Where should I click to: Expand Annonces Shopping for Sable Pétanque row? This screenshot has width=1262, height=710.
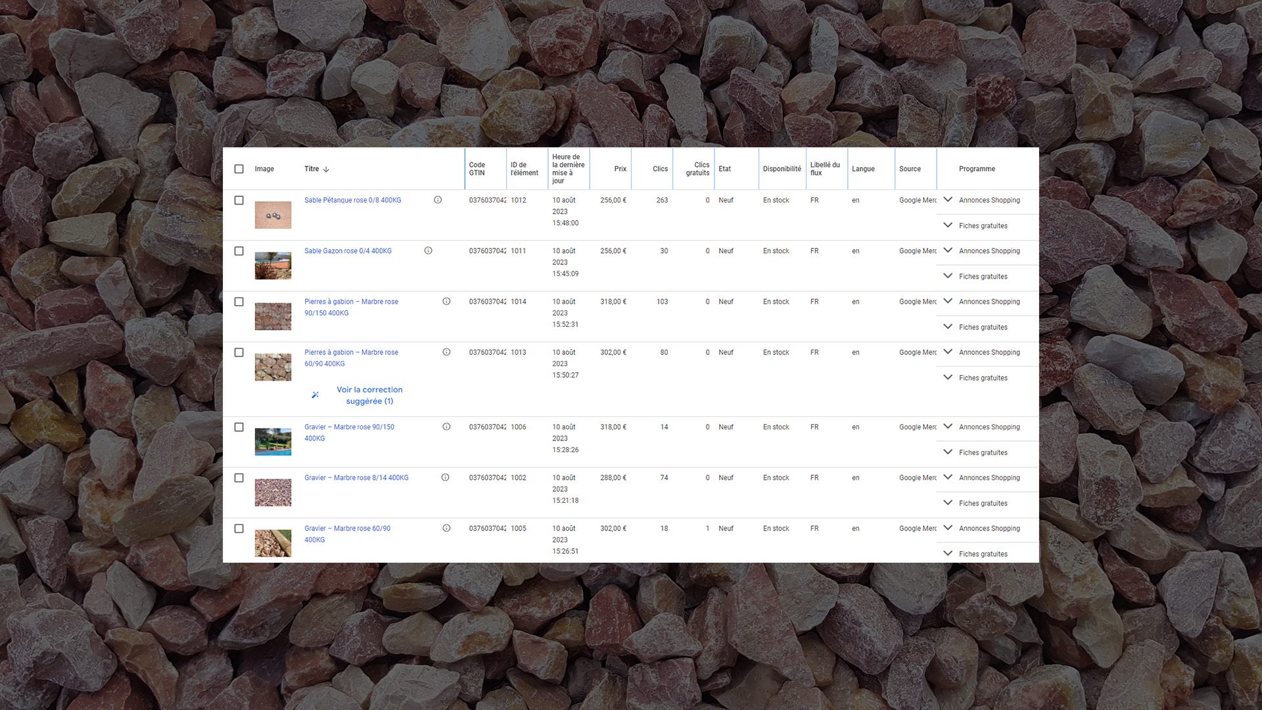pyautogui.click(x=948, y=199)
